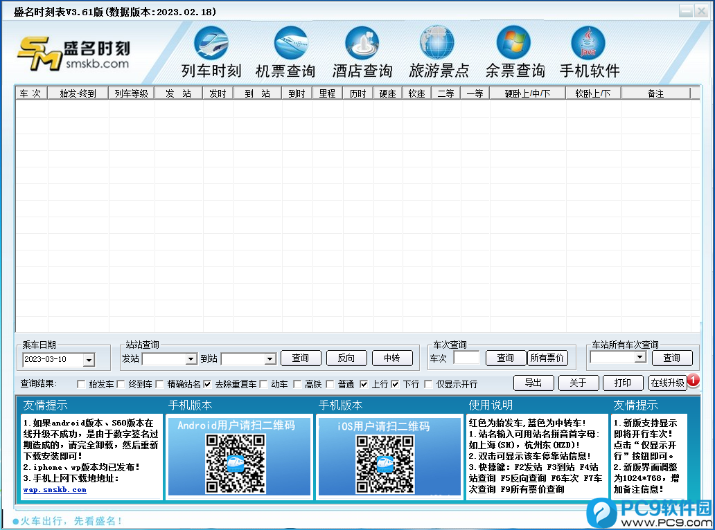Screen dimensions: 715x530
Task: Sort by the 列车等级 column header
Action: (132, 93)
